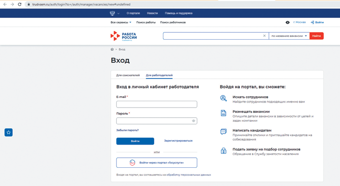Open the по названию вакансии dropdown
The height and width of the screenshot is (186, 340).
tap(289, 36)
